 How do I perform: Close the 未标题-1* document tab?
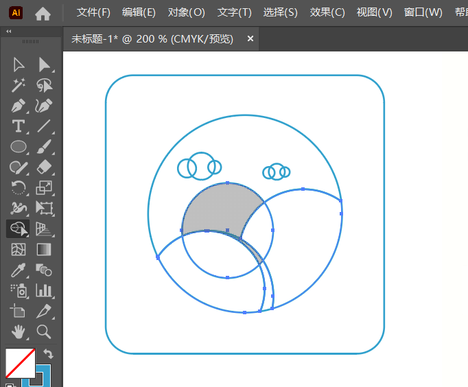click(250, 39)
